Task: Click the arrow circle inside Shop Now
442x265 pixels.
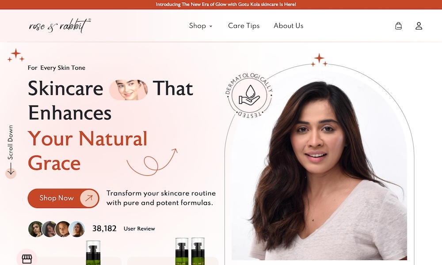Action: coord(89,198)
